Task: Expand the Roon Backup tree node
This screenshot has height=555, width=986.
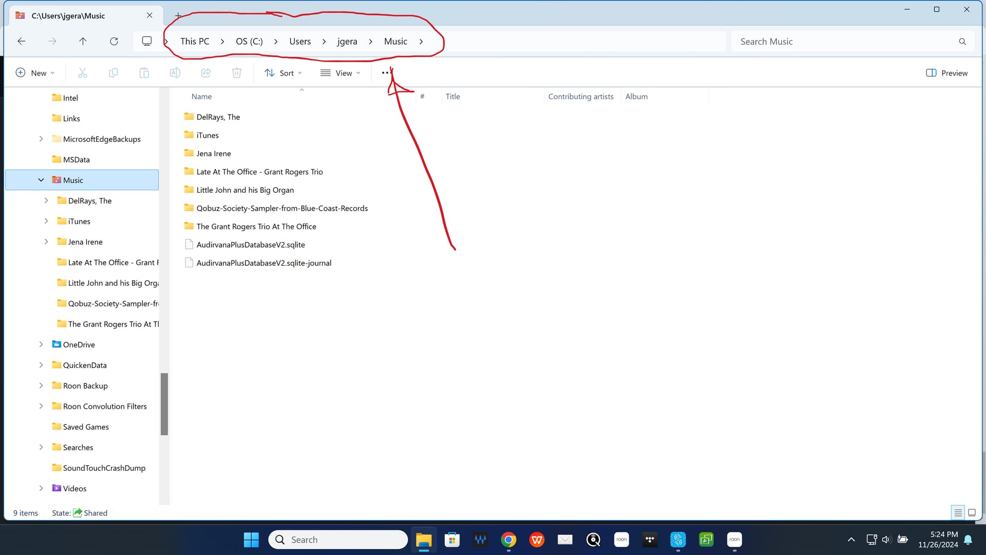Action: [41, 385]
